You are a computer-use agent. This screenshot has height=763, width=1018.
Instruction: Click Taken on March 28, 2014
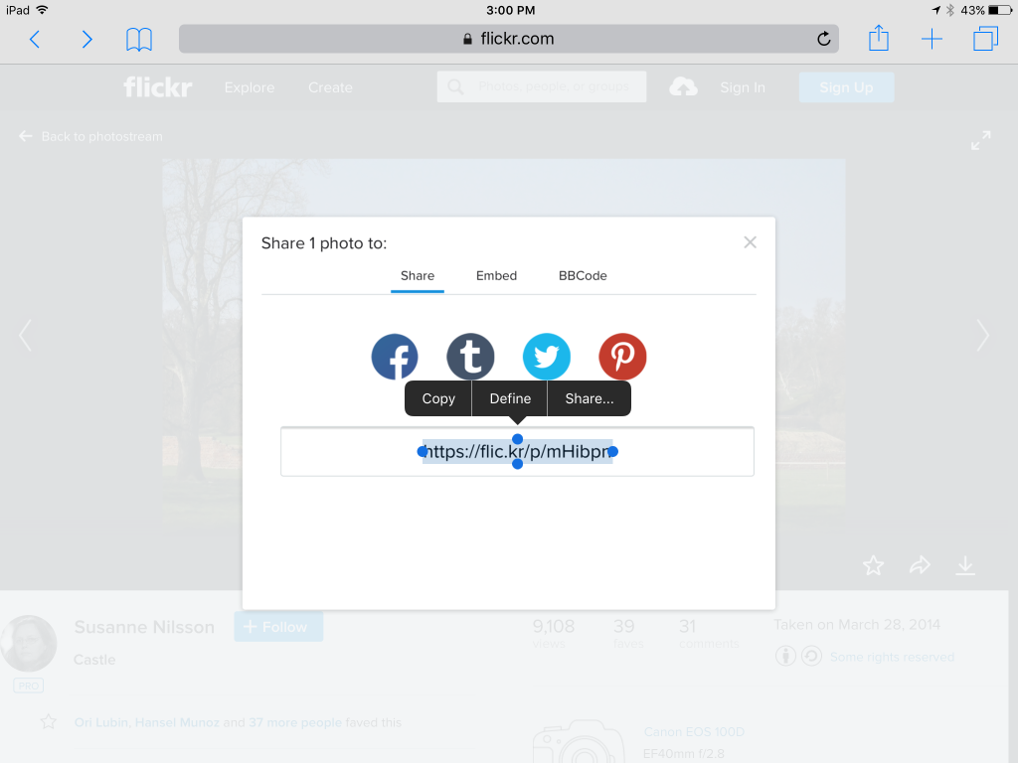pos(856,624)
